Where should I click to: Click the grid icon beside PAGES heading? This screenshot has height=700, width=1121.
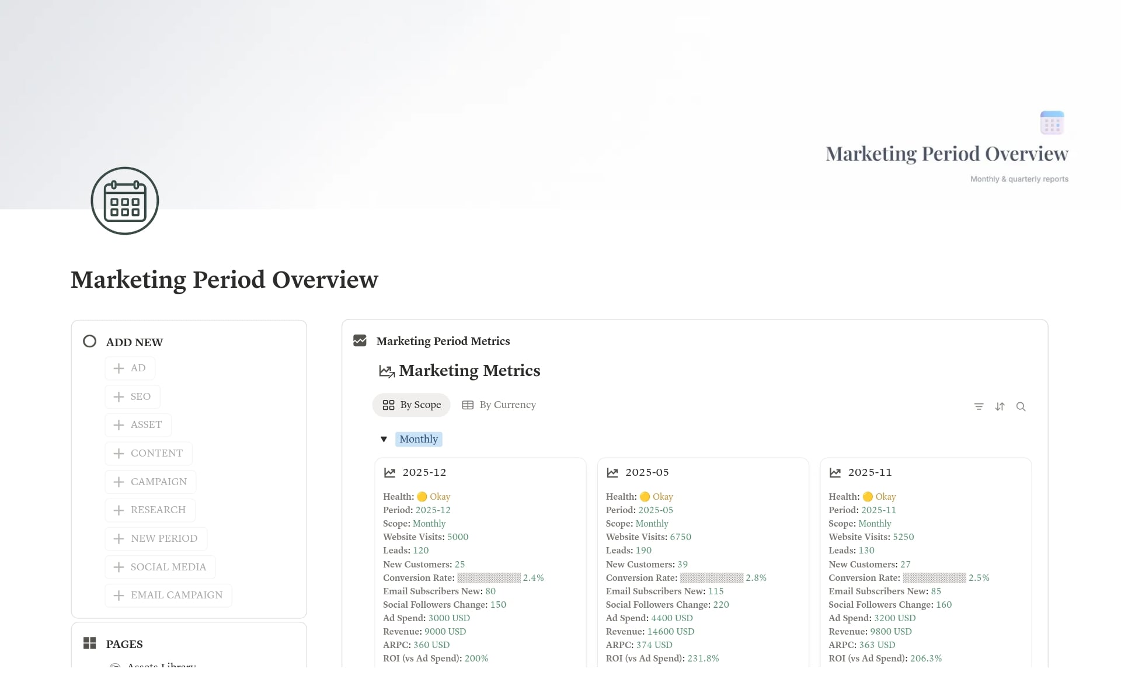coord(89,643)
